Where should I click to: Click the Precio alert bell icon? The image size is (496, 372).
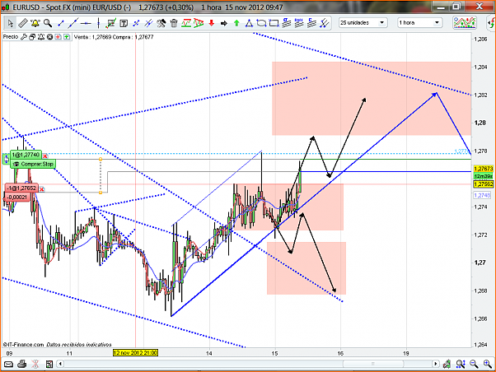tap(41, 37)
